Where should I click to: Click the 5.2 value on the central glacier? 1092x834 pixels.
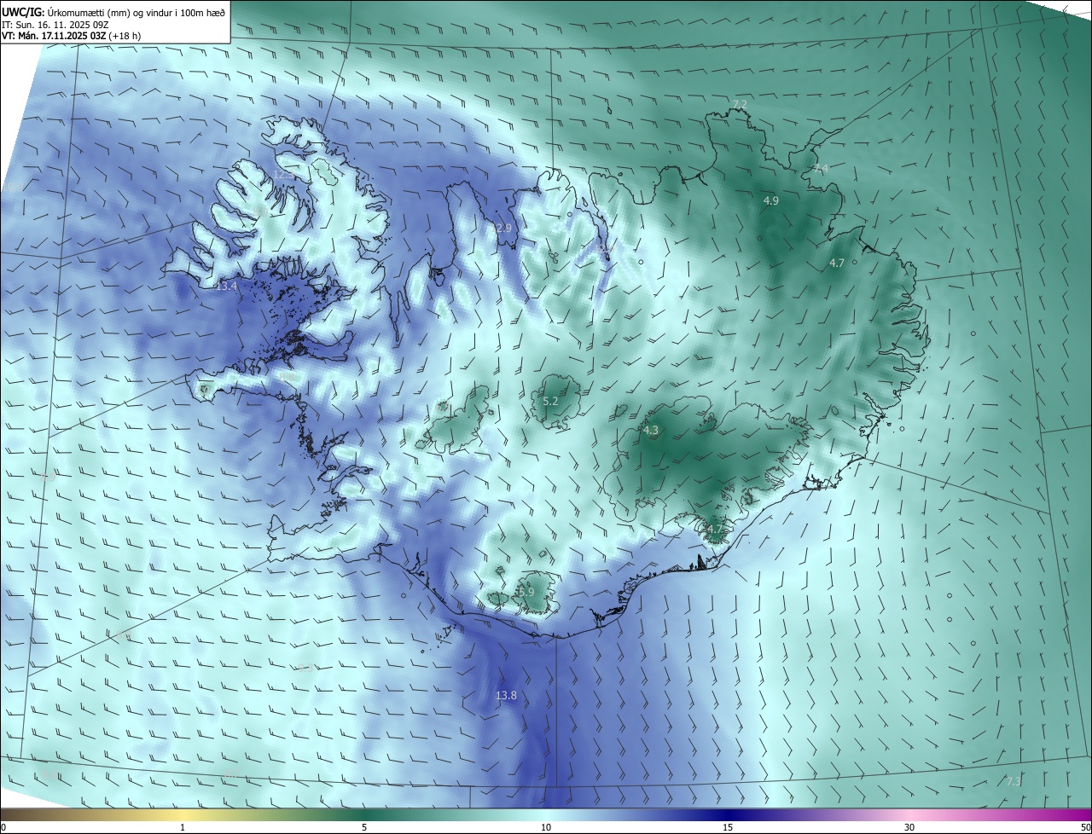550,401
